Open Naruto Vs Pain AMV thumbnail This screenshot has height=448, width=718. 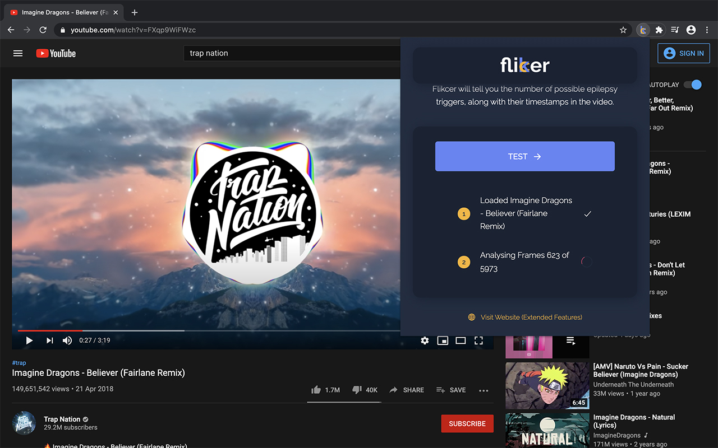click(x=547, y=386)
